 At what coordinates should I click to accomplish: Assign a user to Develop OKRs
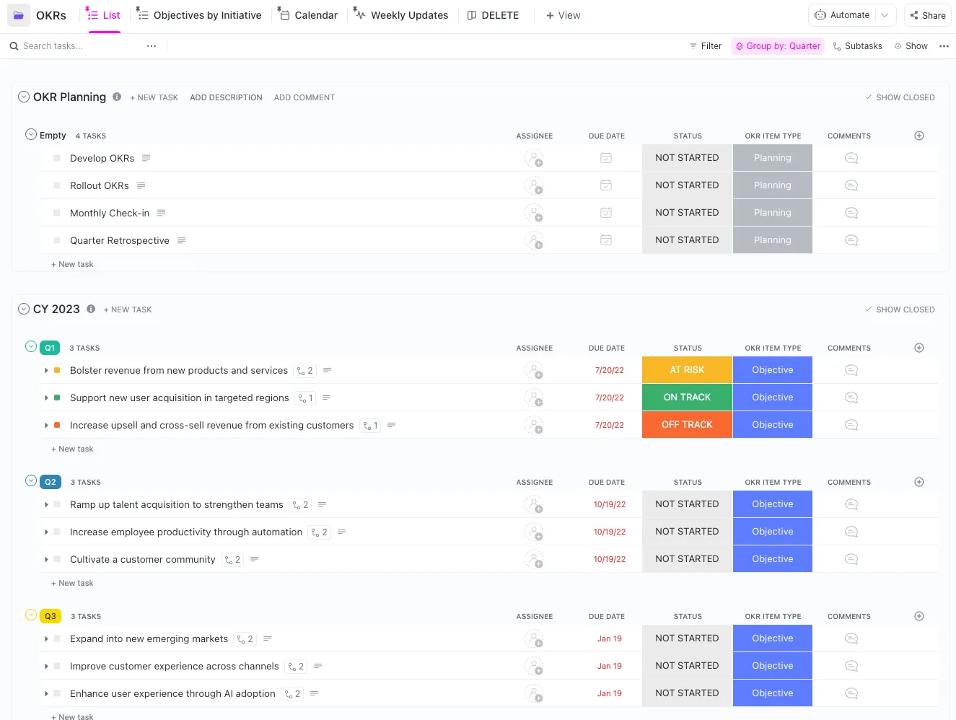click(534, 158)
